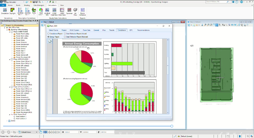Screen dimensions: 254x138
Task: Run the Simulation tool in the ribbon
Action: coord(5,11)
